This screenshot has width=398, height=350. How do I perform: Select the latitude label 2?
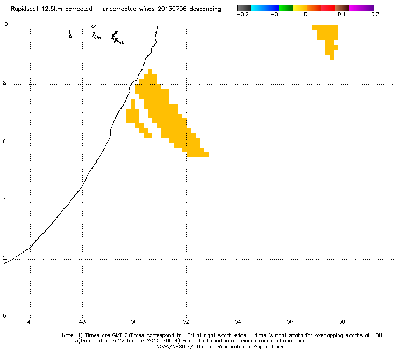[x=4, y=258]
